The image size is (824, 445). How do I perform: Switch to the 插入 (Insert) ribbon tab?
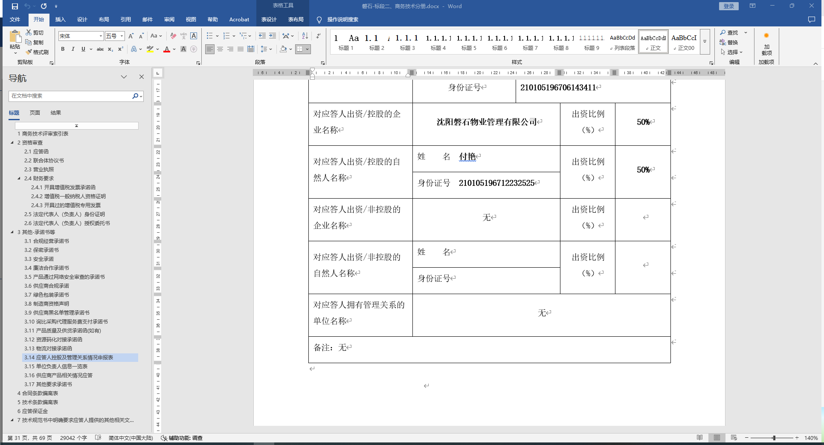click(x=61, y=20)
